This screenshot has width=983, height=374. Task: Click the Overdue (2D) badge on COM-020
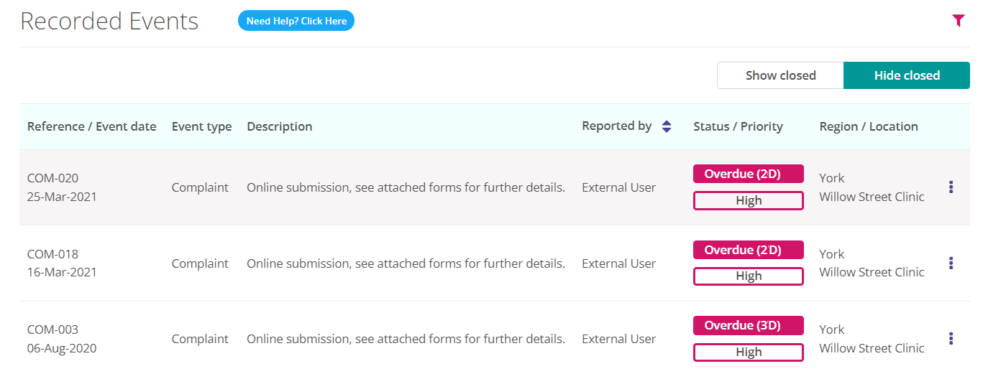[x=748, y=174]
